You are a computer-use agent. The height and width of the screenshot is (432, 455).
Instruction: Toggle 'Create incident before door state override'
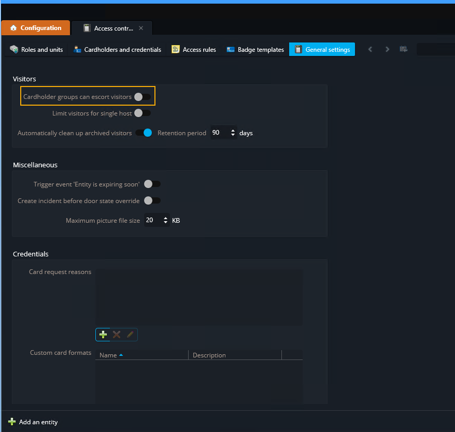point(152,200)
